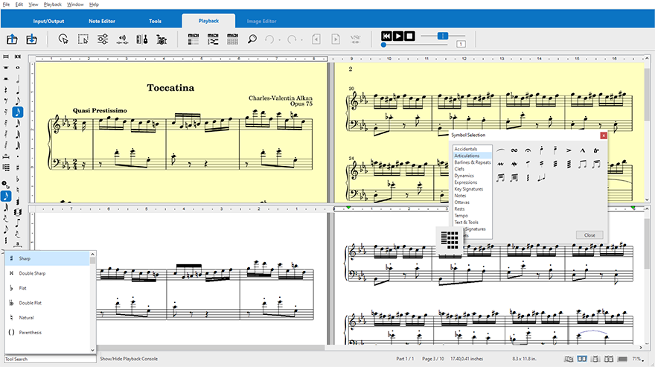Click scroll down arrow of accidentals list

point(93,350)
